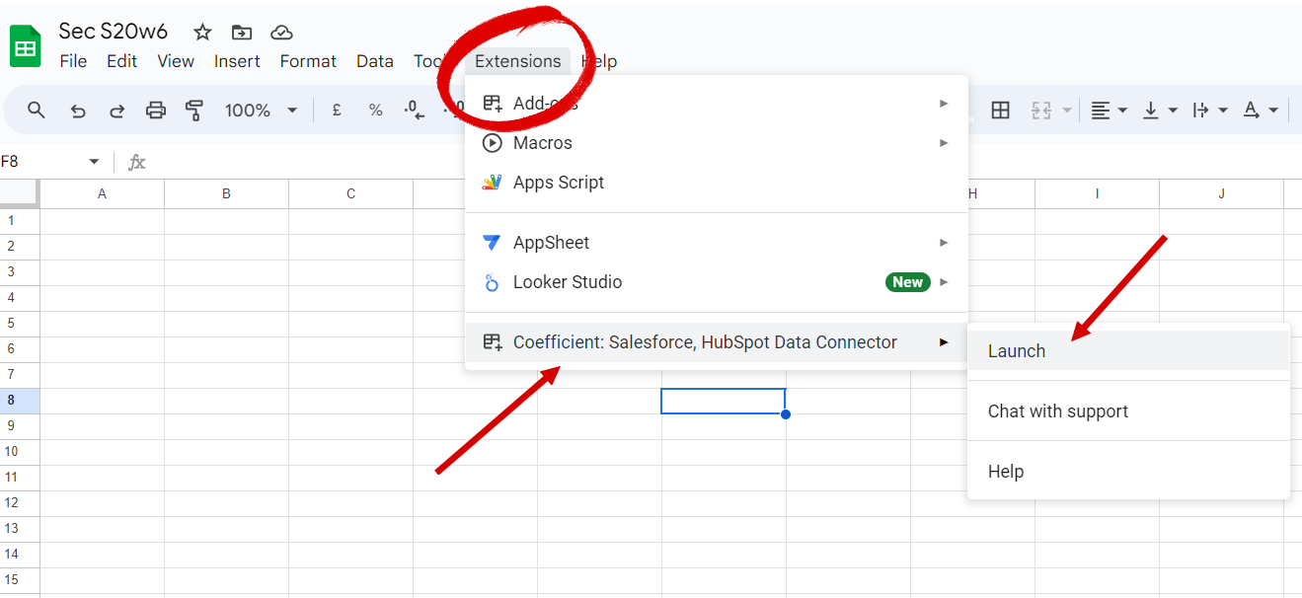Click the percent format icon

[x=375, y=111]
